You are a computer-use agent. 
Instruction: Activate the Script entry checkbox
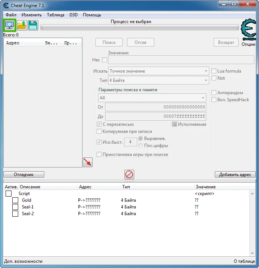pyautogui.click(x=9, y=194)
